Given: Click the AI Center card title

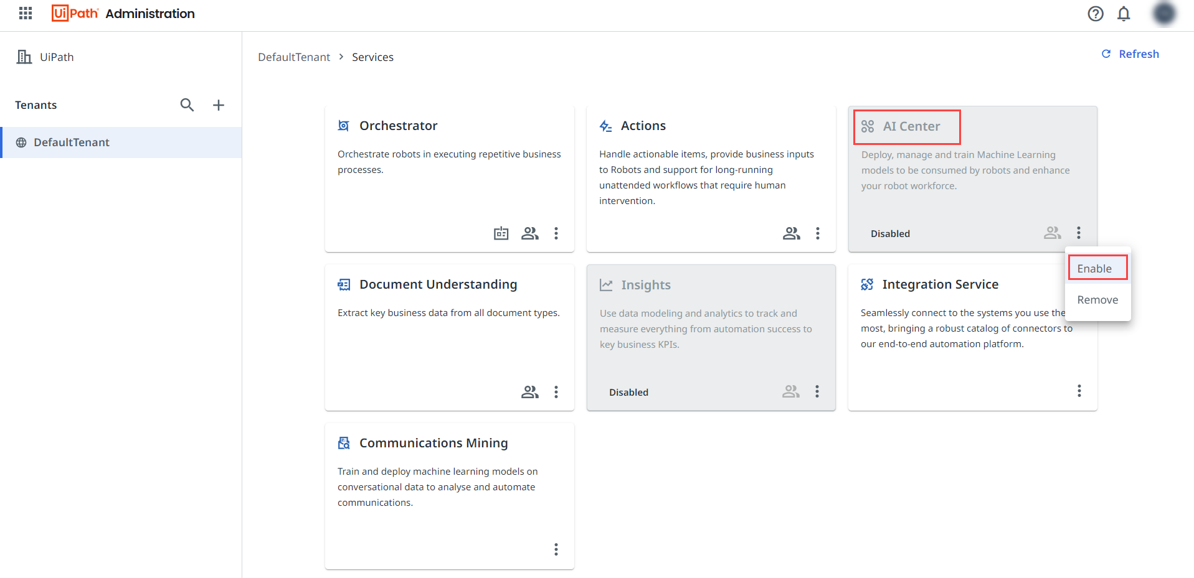Looking at the screenshot, I should pos(911,126).
